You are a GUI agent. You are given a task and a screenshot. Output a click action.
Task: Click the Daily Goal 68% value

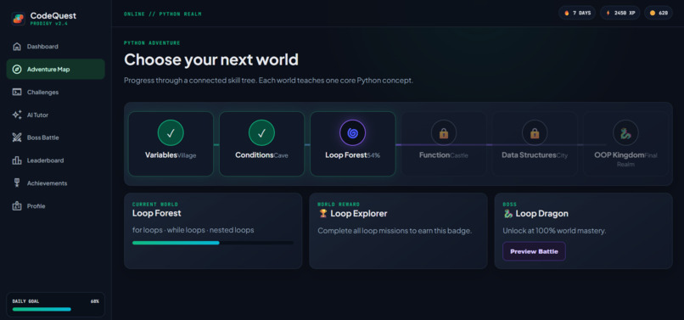[x=95, y=301]
